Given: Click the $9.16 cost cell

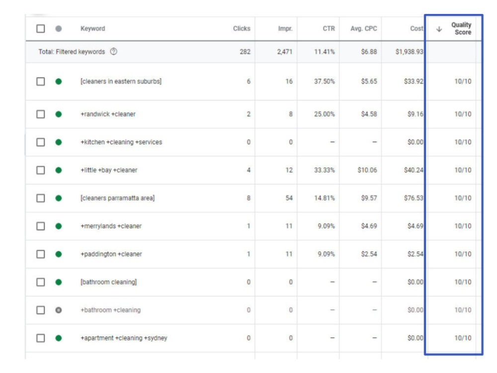Looking at the screenshot, I should click(x=415, y=114).
